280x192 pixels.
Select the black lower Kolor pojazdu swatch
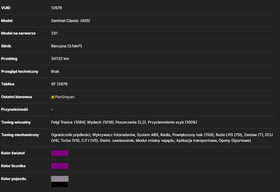[x=60, y=185]
